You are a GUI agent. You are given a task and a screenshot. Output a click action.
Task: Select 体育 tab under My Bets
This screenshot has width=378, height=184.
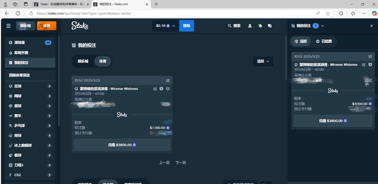click(103, 61)
